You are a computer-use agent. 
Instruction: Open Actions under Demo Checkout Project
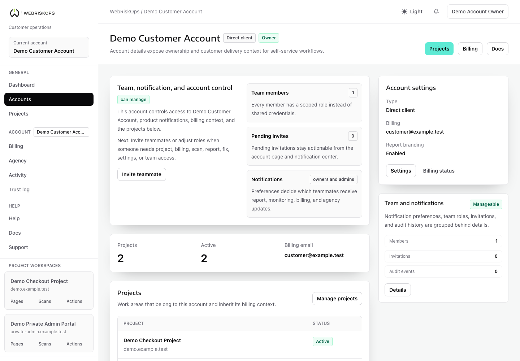(74, 301)
